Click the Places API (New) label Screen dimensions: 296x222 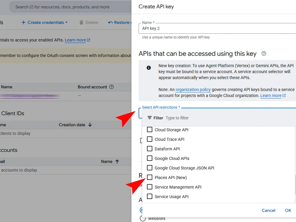171,178
